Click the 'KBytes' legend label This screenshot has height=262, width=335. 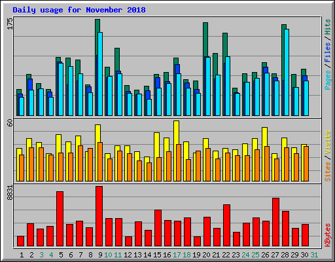[328, 235]
